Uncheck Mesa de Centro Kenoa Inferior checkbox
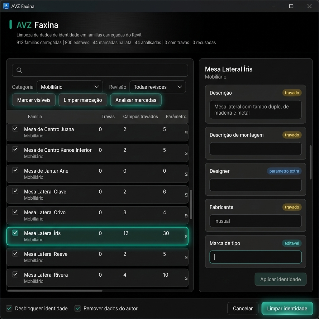319x319 pixels. coord(15,149)
